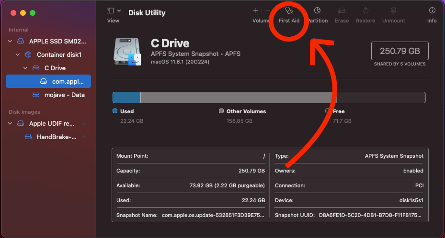Click the Info toolbar label
Viewport: 445px width, 238px height.
(x=432, y=21)
